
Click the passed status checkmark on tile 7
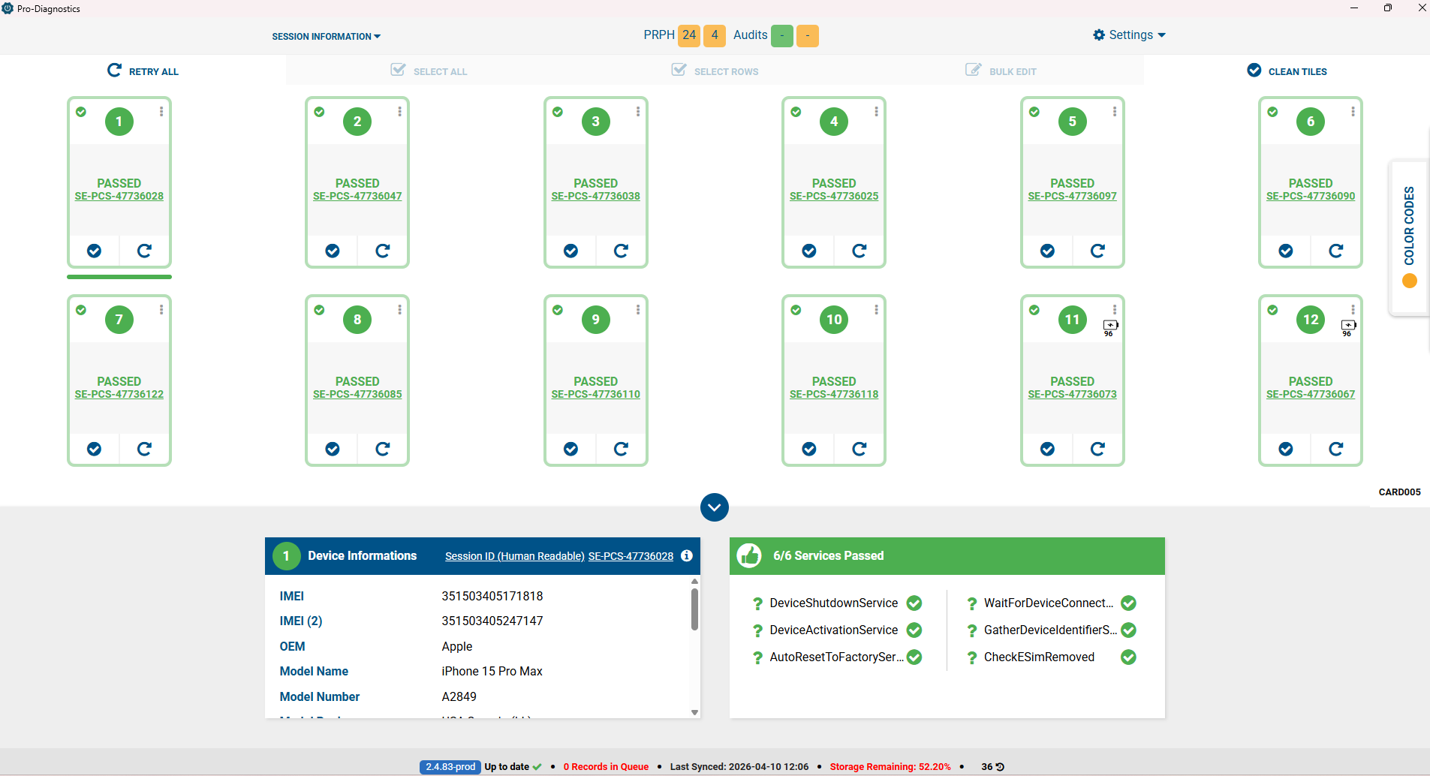click(81, 309)
